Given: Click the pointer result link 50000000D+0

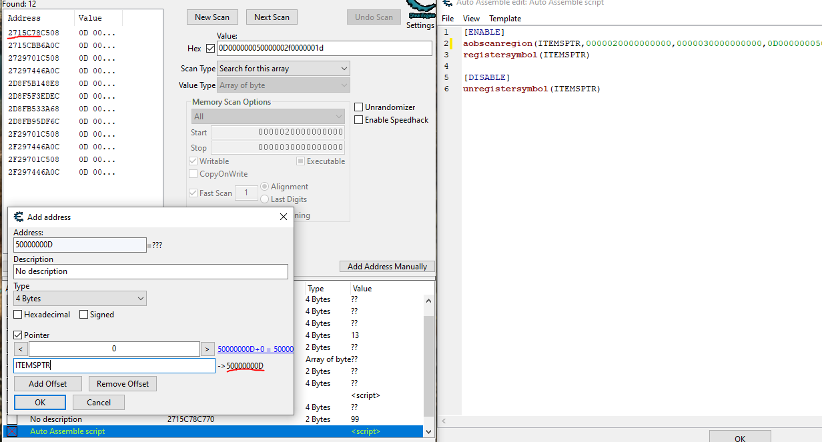Looking at the screenshot, I should [x=255, y=349].
